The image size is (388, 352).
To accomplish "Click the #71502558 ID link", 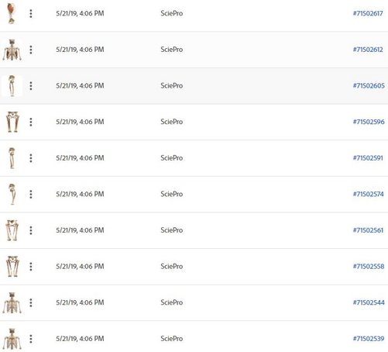I will pyautogui.click(x=369, y=267).
